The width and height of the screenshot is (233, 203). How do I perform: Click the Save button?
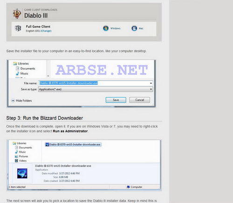116,100
